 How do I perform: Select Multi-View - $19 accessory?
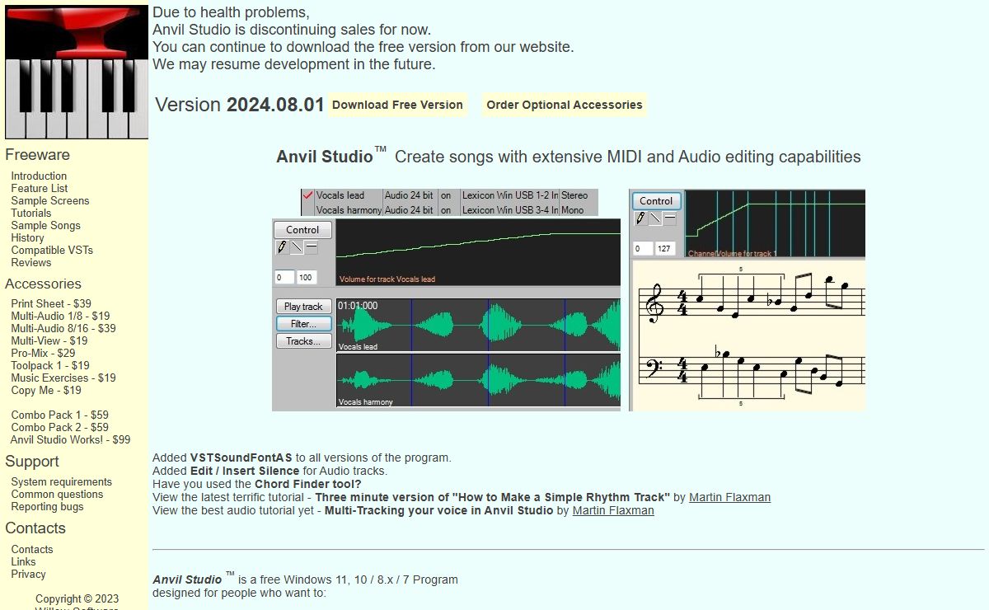(x=49, y=340)
